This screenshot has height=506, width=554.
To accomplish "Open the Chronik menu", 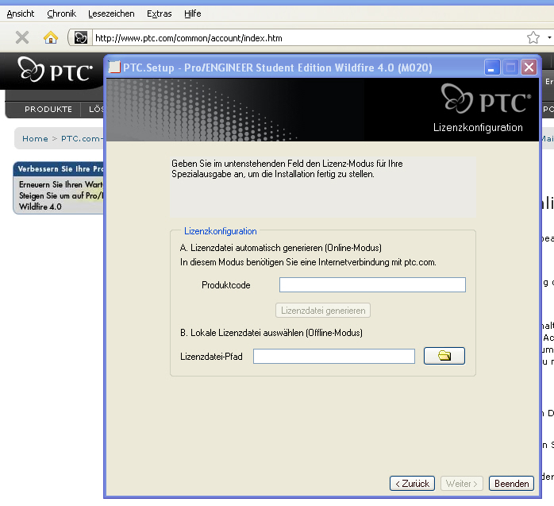I will 61,14.
